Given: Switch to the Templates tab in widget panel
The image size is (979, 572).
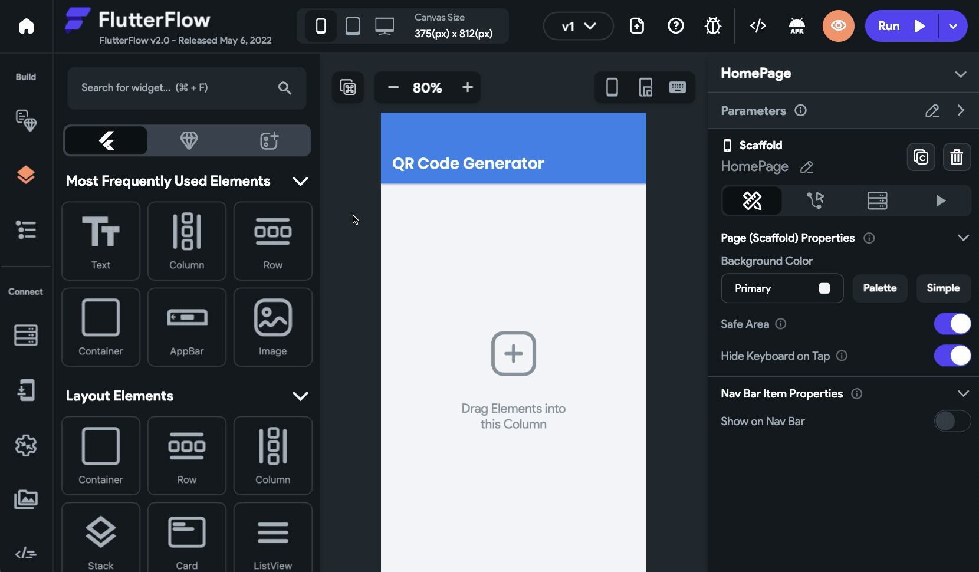Looking at the screenshot, I should coord(189,140).
